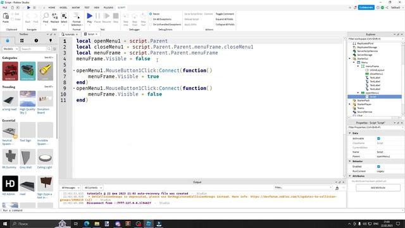
Task: Open the Toolbox inventory grid tab
Action: click(22, 41)
